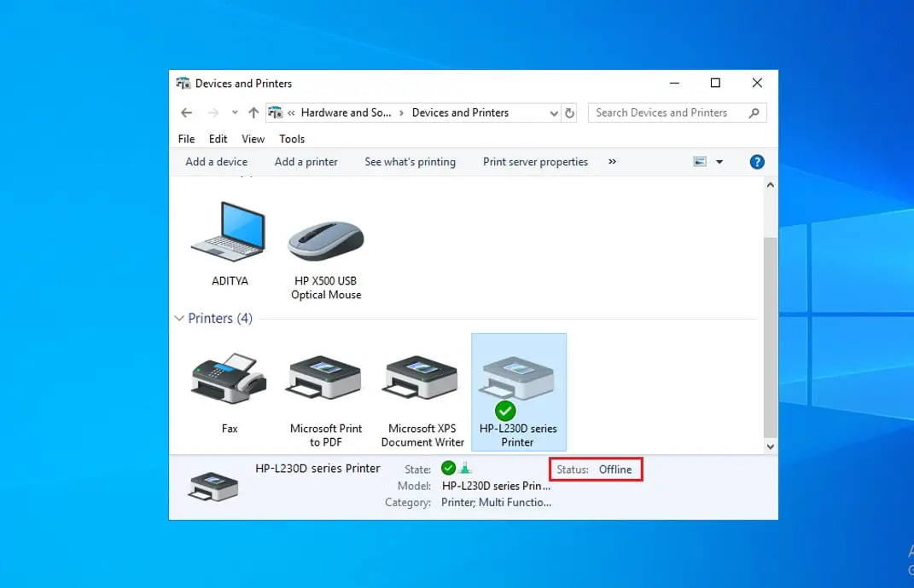Viewport: 914px width, 588px height.
Task: Minimize the Devices and Printers window
Action: pyautogui.click(x=674, y=84)
